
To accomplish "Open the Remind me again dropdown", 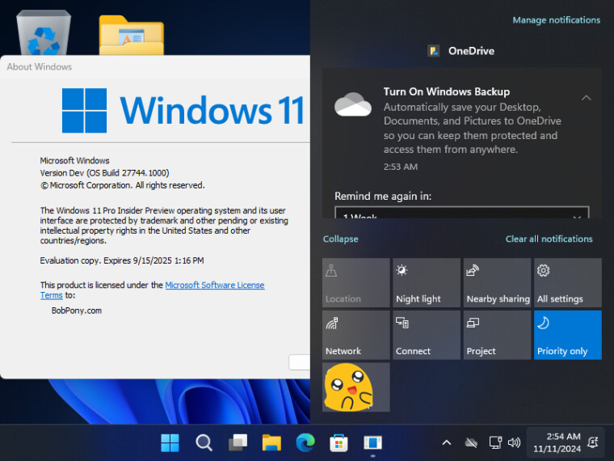I will [x=461, y=213].
